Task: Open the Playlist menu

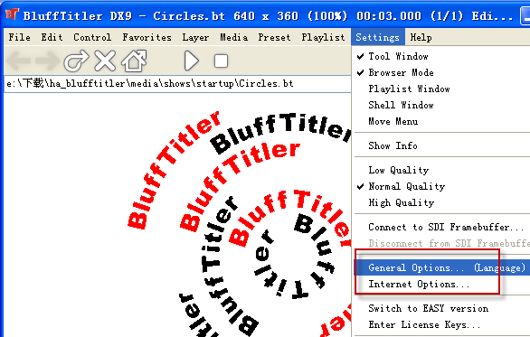Action: click(x=323, y=37)
